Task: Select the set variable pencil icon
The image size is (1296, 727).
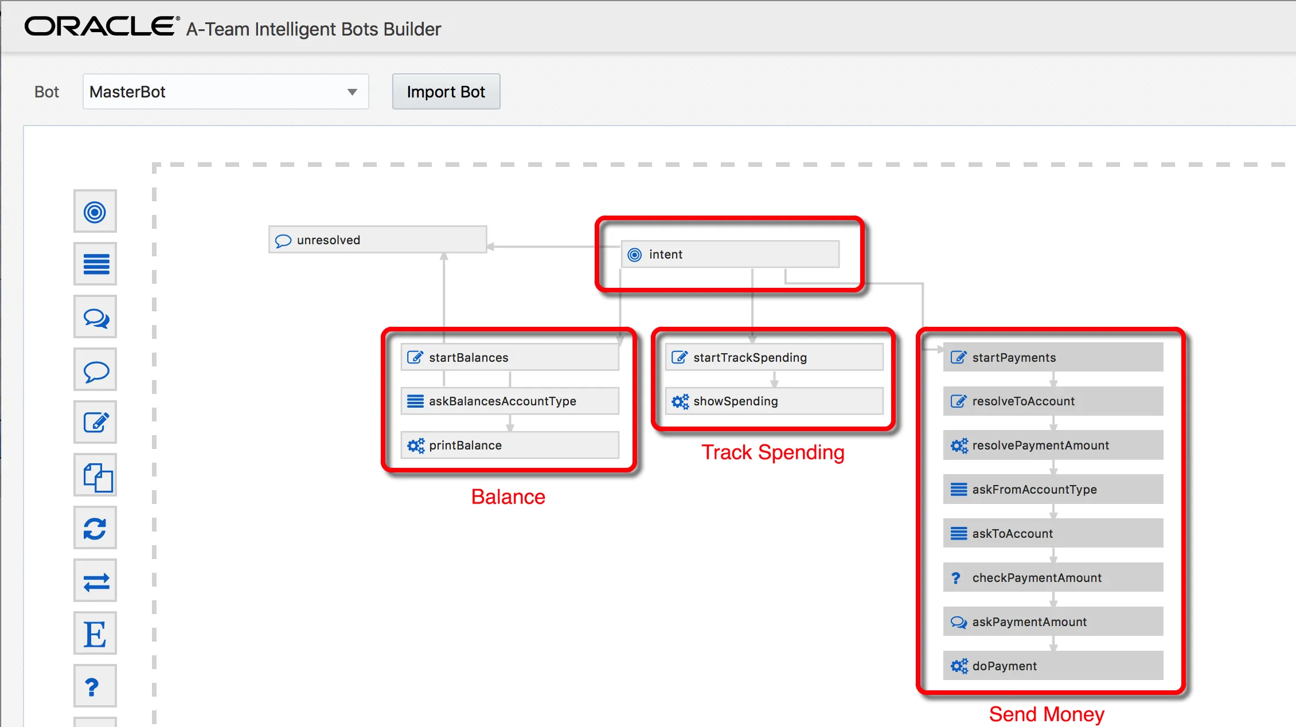Action: (95, 423)
